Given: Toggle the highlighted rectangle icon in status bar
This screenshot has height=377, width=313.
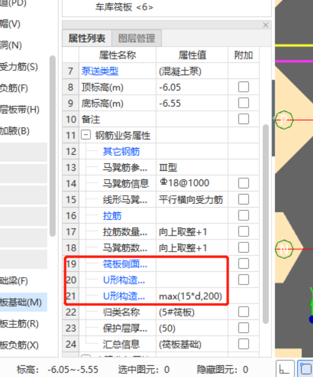Looking at the screenshot, I should pos(305,368).
